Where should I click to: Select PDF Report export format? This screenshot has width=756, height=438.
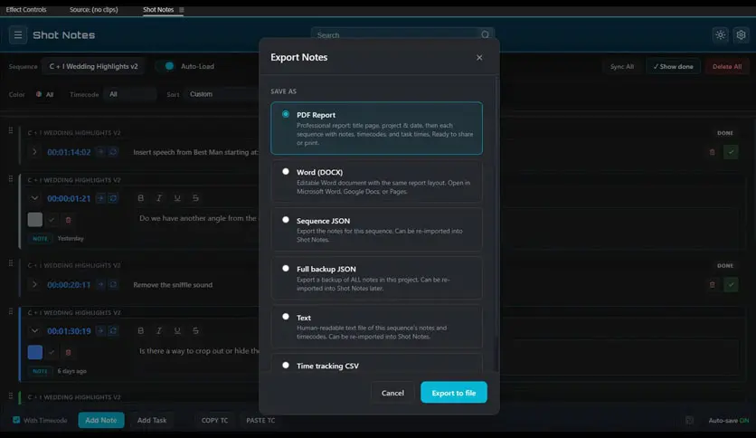tap(376, 128)
